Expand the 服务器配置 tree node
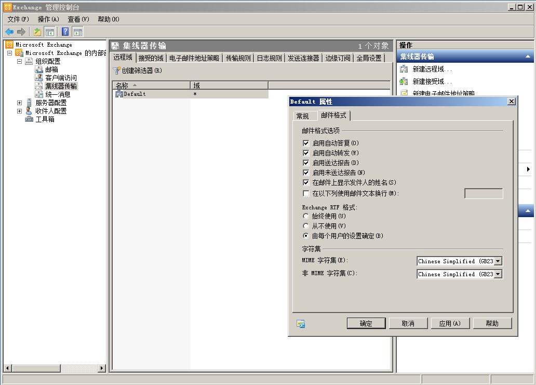Screen dimensions: 536x385 [20, 103]
